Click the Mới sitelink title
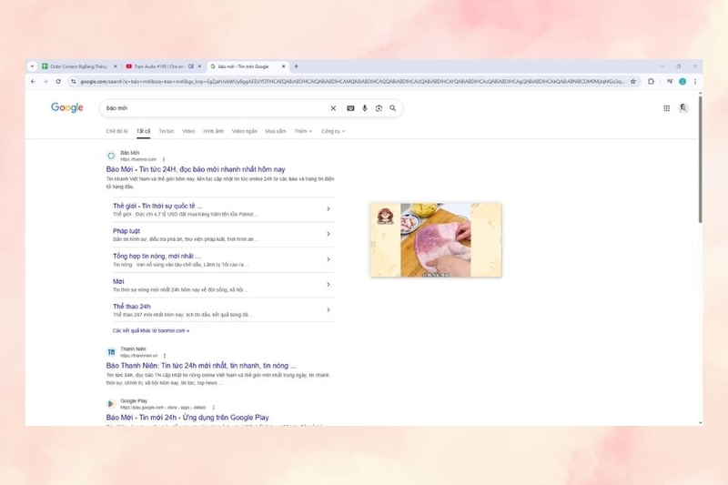The width and height of the screenshot is (728, 485). (118, 281)
